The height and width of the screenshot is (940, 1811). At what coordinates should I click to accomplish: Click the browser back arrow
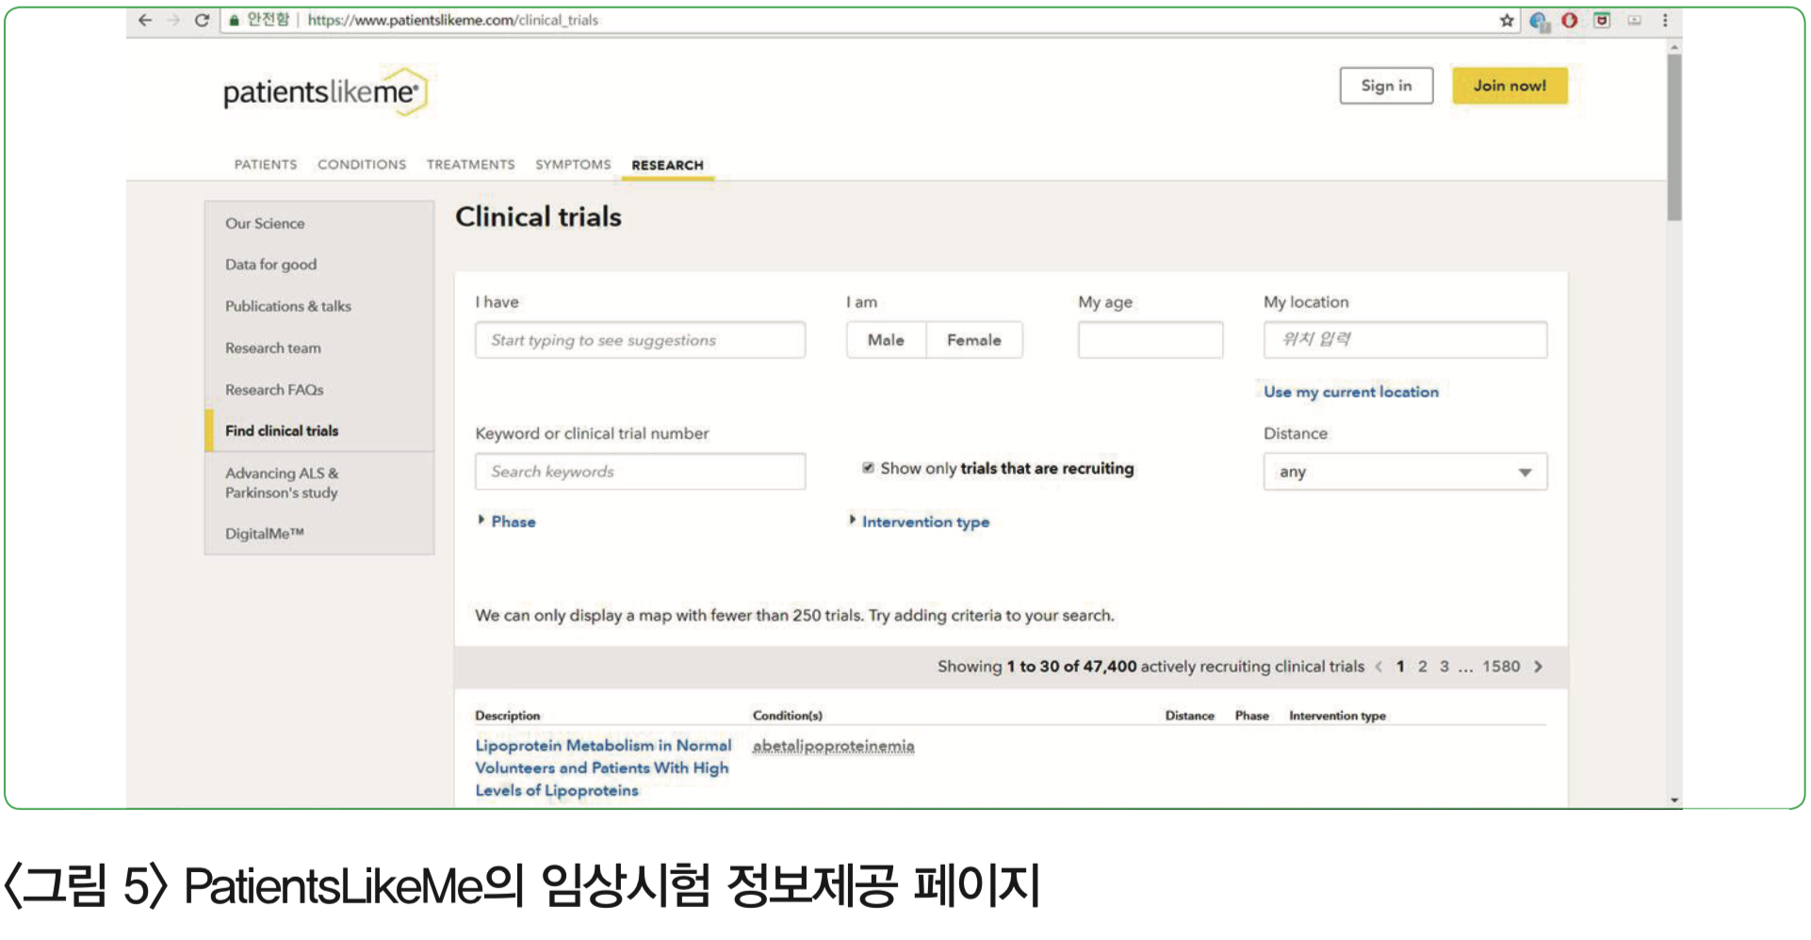coord(144,20)
